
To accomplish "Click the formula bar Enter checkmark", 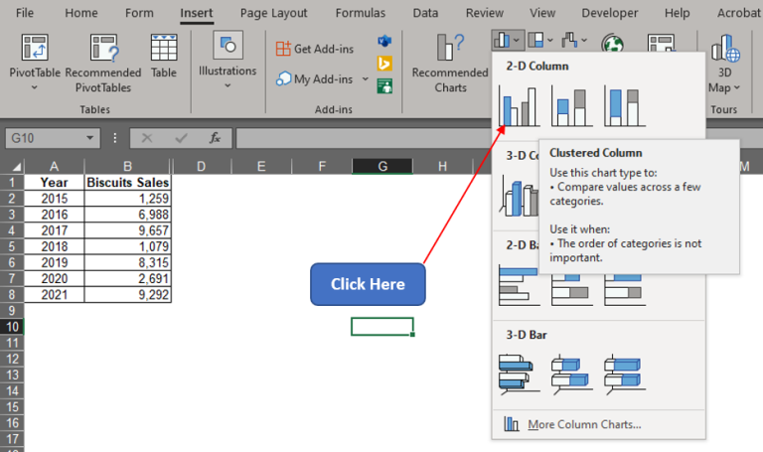I will [x=181, y=138].
